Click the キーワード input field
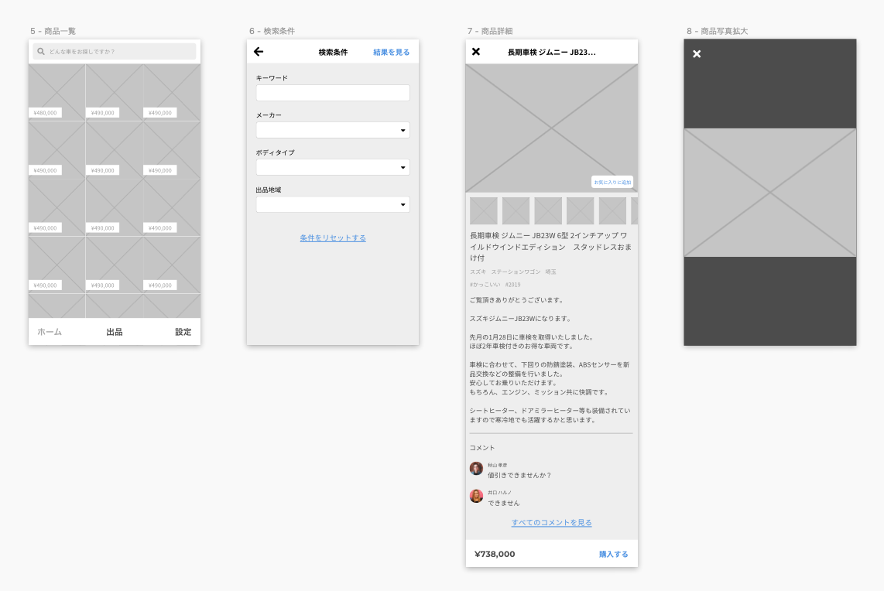 333,93
